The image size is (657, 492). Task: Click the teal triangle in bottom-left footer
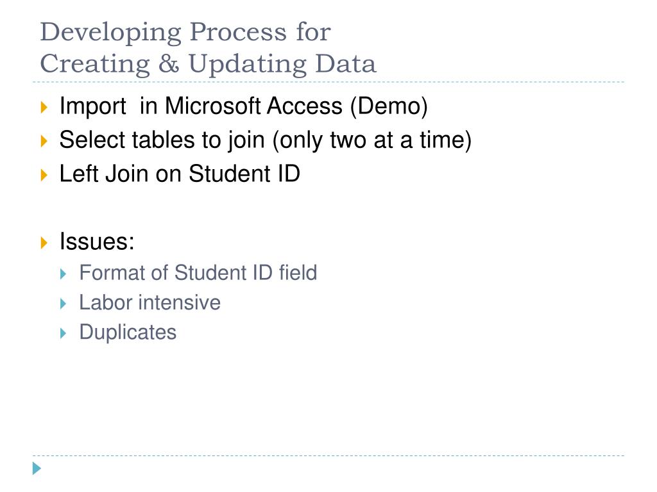click(37, 468)
